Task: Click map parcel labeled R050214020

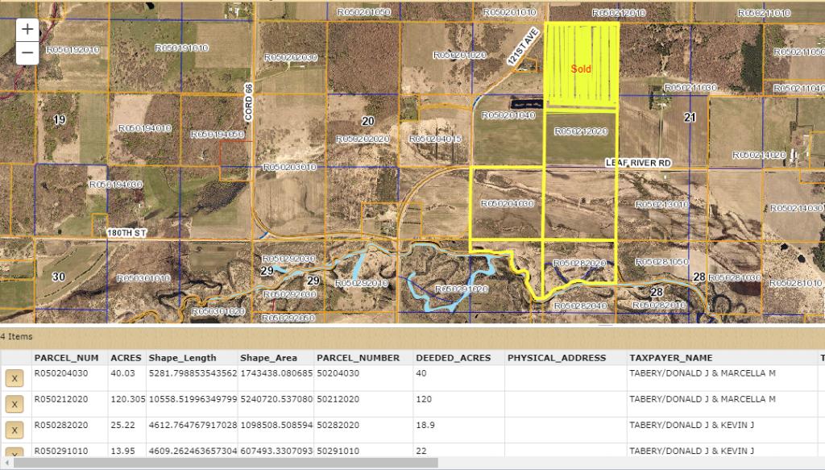Action: pos(759,156)
